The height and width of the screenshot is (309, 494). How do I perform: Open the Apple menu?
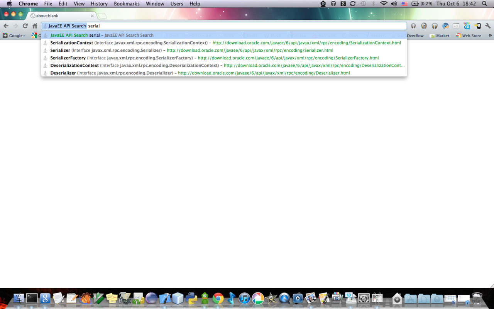pyautogui.click(x=9, y=3)
